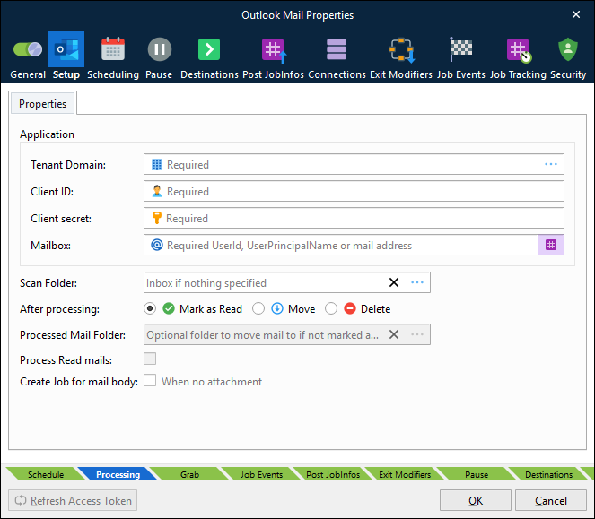Viewport: 595px width, 519px height.
Task: Go to the Processing workflow step
Action: (118, 474)
